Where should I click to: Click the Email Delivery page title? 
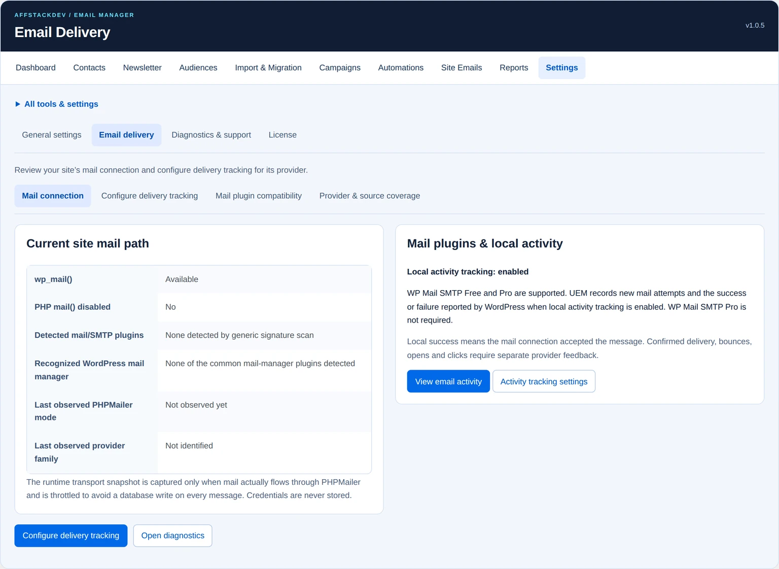click(x=62, y=32)
